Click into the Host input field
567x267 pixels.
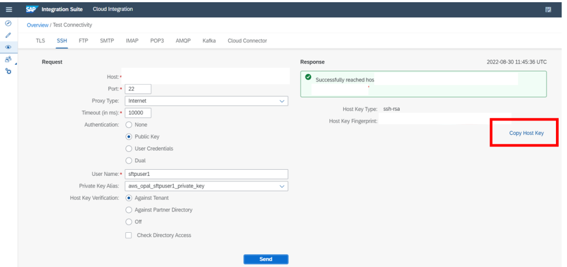tap(207, 77)
